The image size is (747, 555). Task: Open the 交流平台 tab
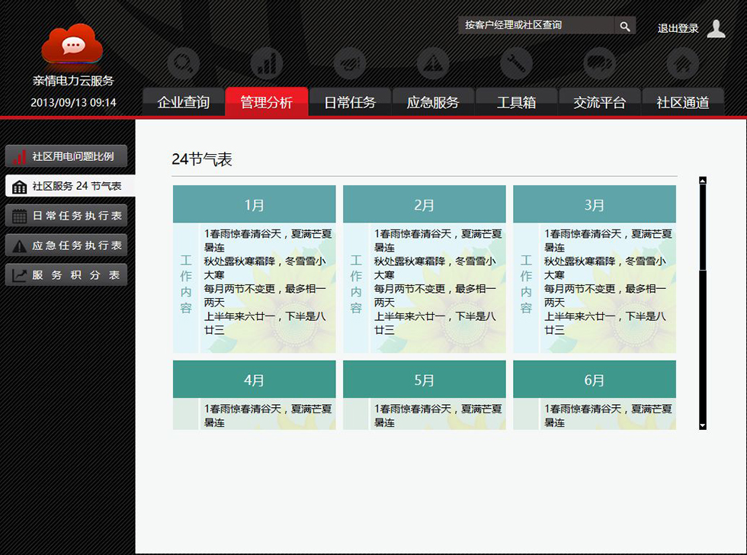[x=599, y=102]
